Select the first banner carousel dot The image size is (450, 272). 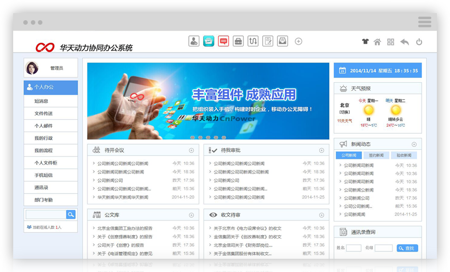point(192,137)
